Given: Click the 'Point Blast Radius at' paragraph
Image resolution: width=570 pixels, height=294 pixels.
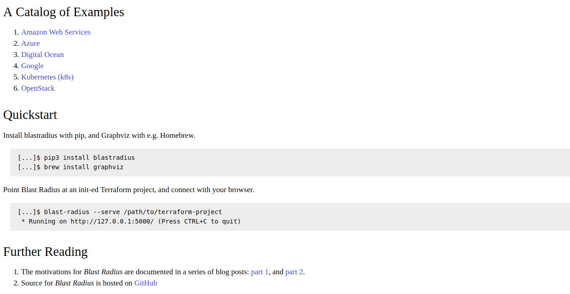Looking at the screenshot, I should (x=129, y=190).
